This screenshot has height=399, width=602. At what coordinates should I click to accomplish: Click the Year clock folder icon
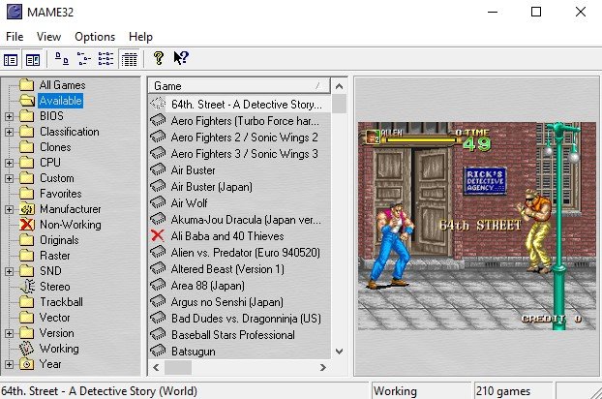coord(26,364)
